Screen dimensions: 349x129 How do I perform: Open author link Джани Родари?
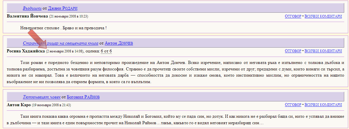pyautogui.click(x=63, y=8)
